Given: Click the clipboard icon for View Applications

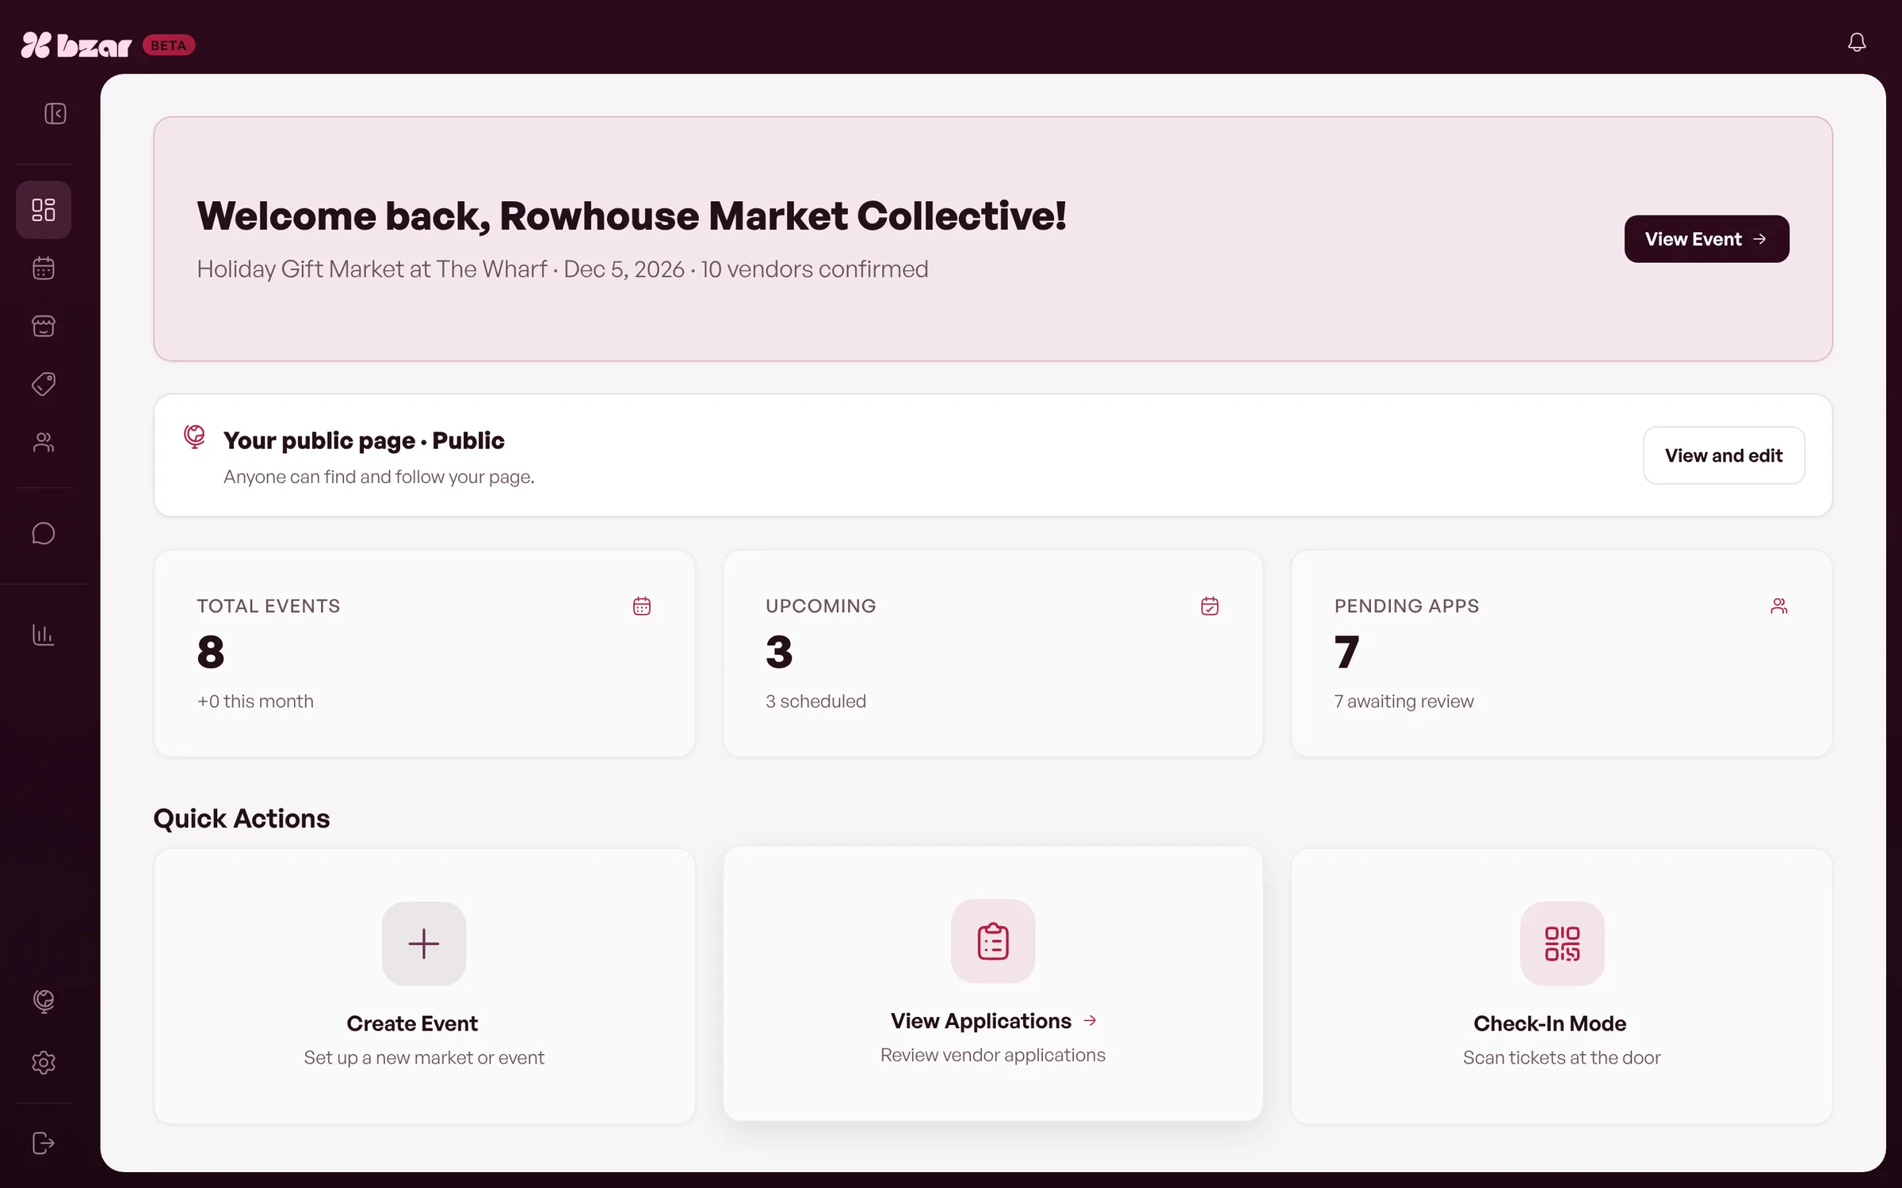Looking at the screenshot, I should point(993,941).
